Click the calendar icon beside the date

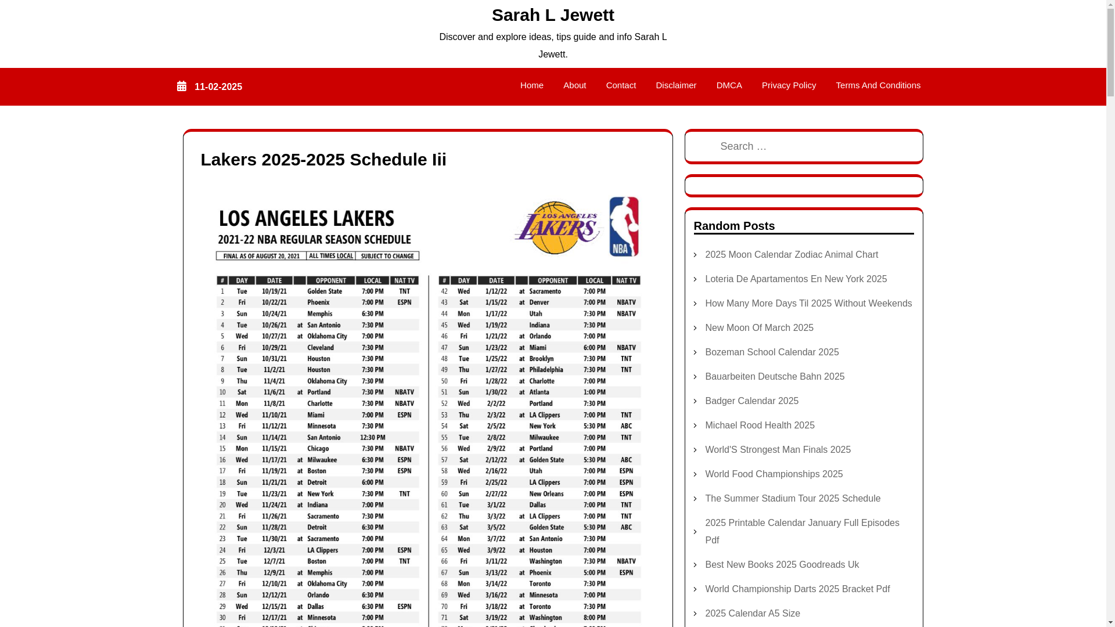point(182,86)
